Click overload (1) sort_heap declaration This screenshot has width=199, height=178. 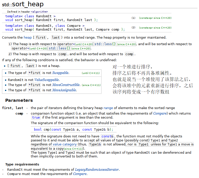[52, 18]
